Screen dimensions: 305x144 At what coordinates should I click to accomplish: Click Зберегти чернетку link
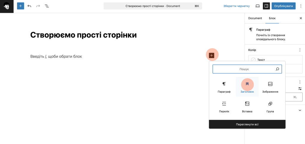(x=237, y=6)
